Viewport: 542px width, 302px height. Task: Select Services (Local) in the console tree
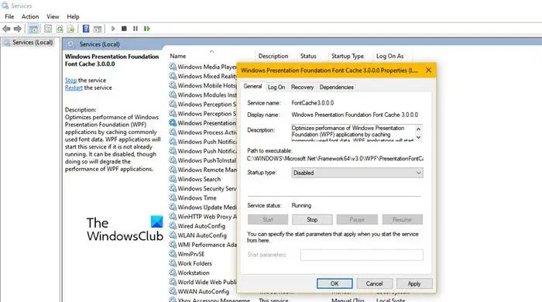point(28,42)
